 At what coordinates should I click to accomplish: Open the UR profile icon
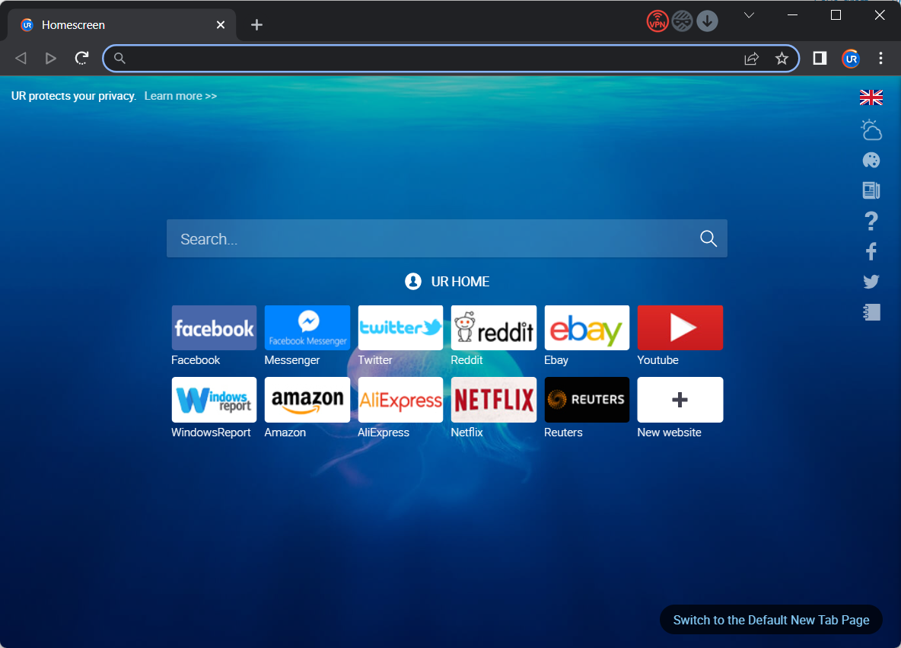[851, 58]
